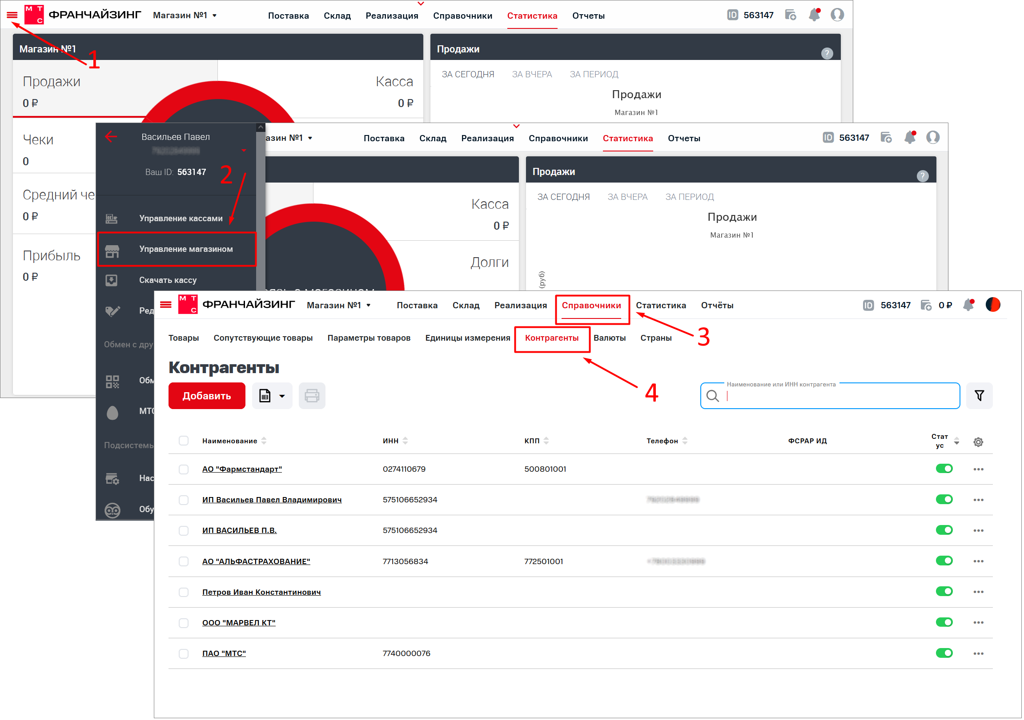Viewport: 1024px width, 720px height.
Task: Click the print/export icon for contractors
Action: [x=311, y=395]
